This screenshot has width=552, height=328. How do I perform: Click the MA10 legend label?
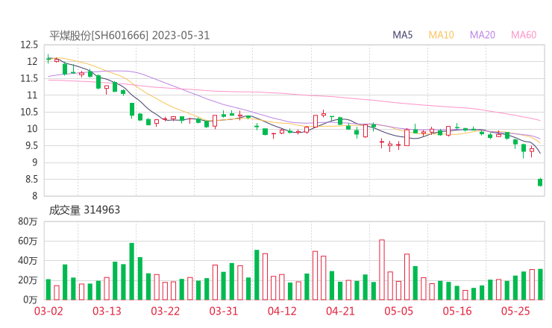(441, 35)
